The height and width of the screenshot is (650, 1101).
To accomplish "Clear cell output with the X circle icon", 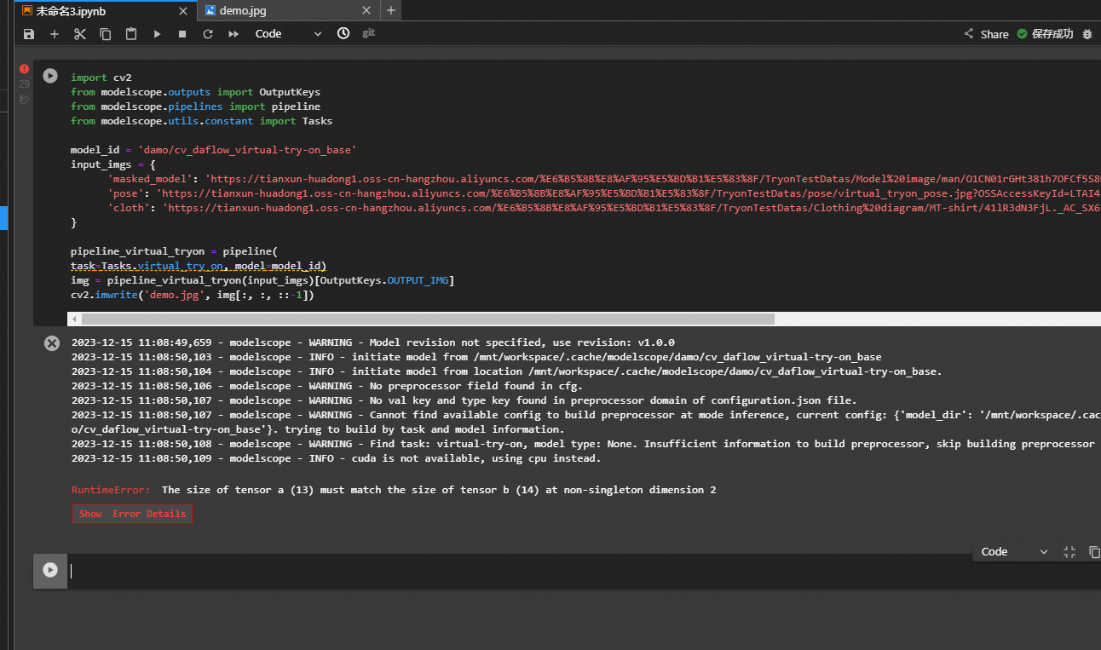I will [x=52, y=342].
